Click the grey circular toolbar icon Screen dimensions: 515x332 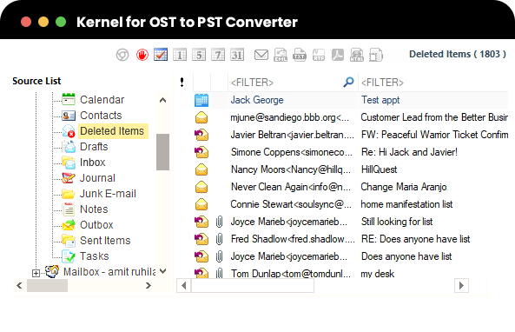pyautogui.click(x=122, y=55)
